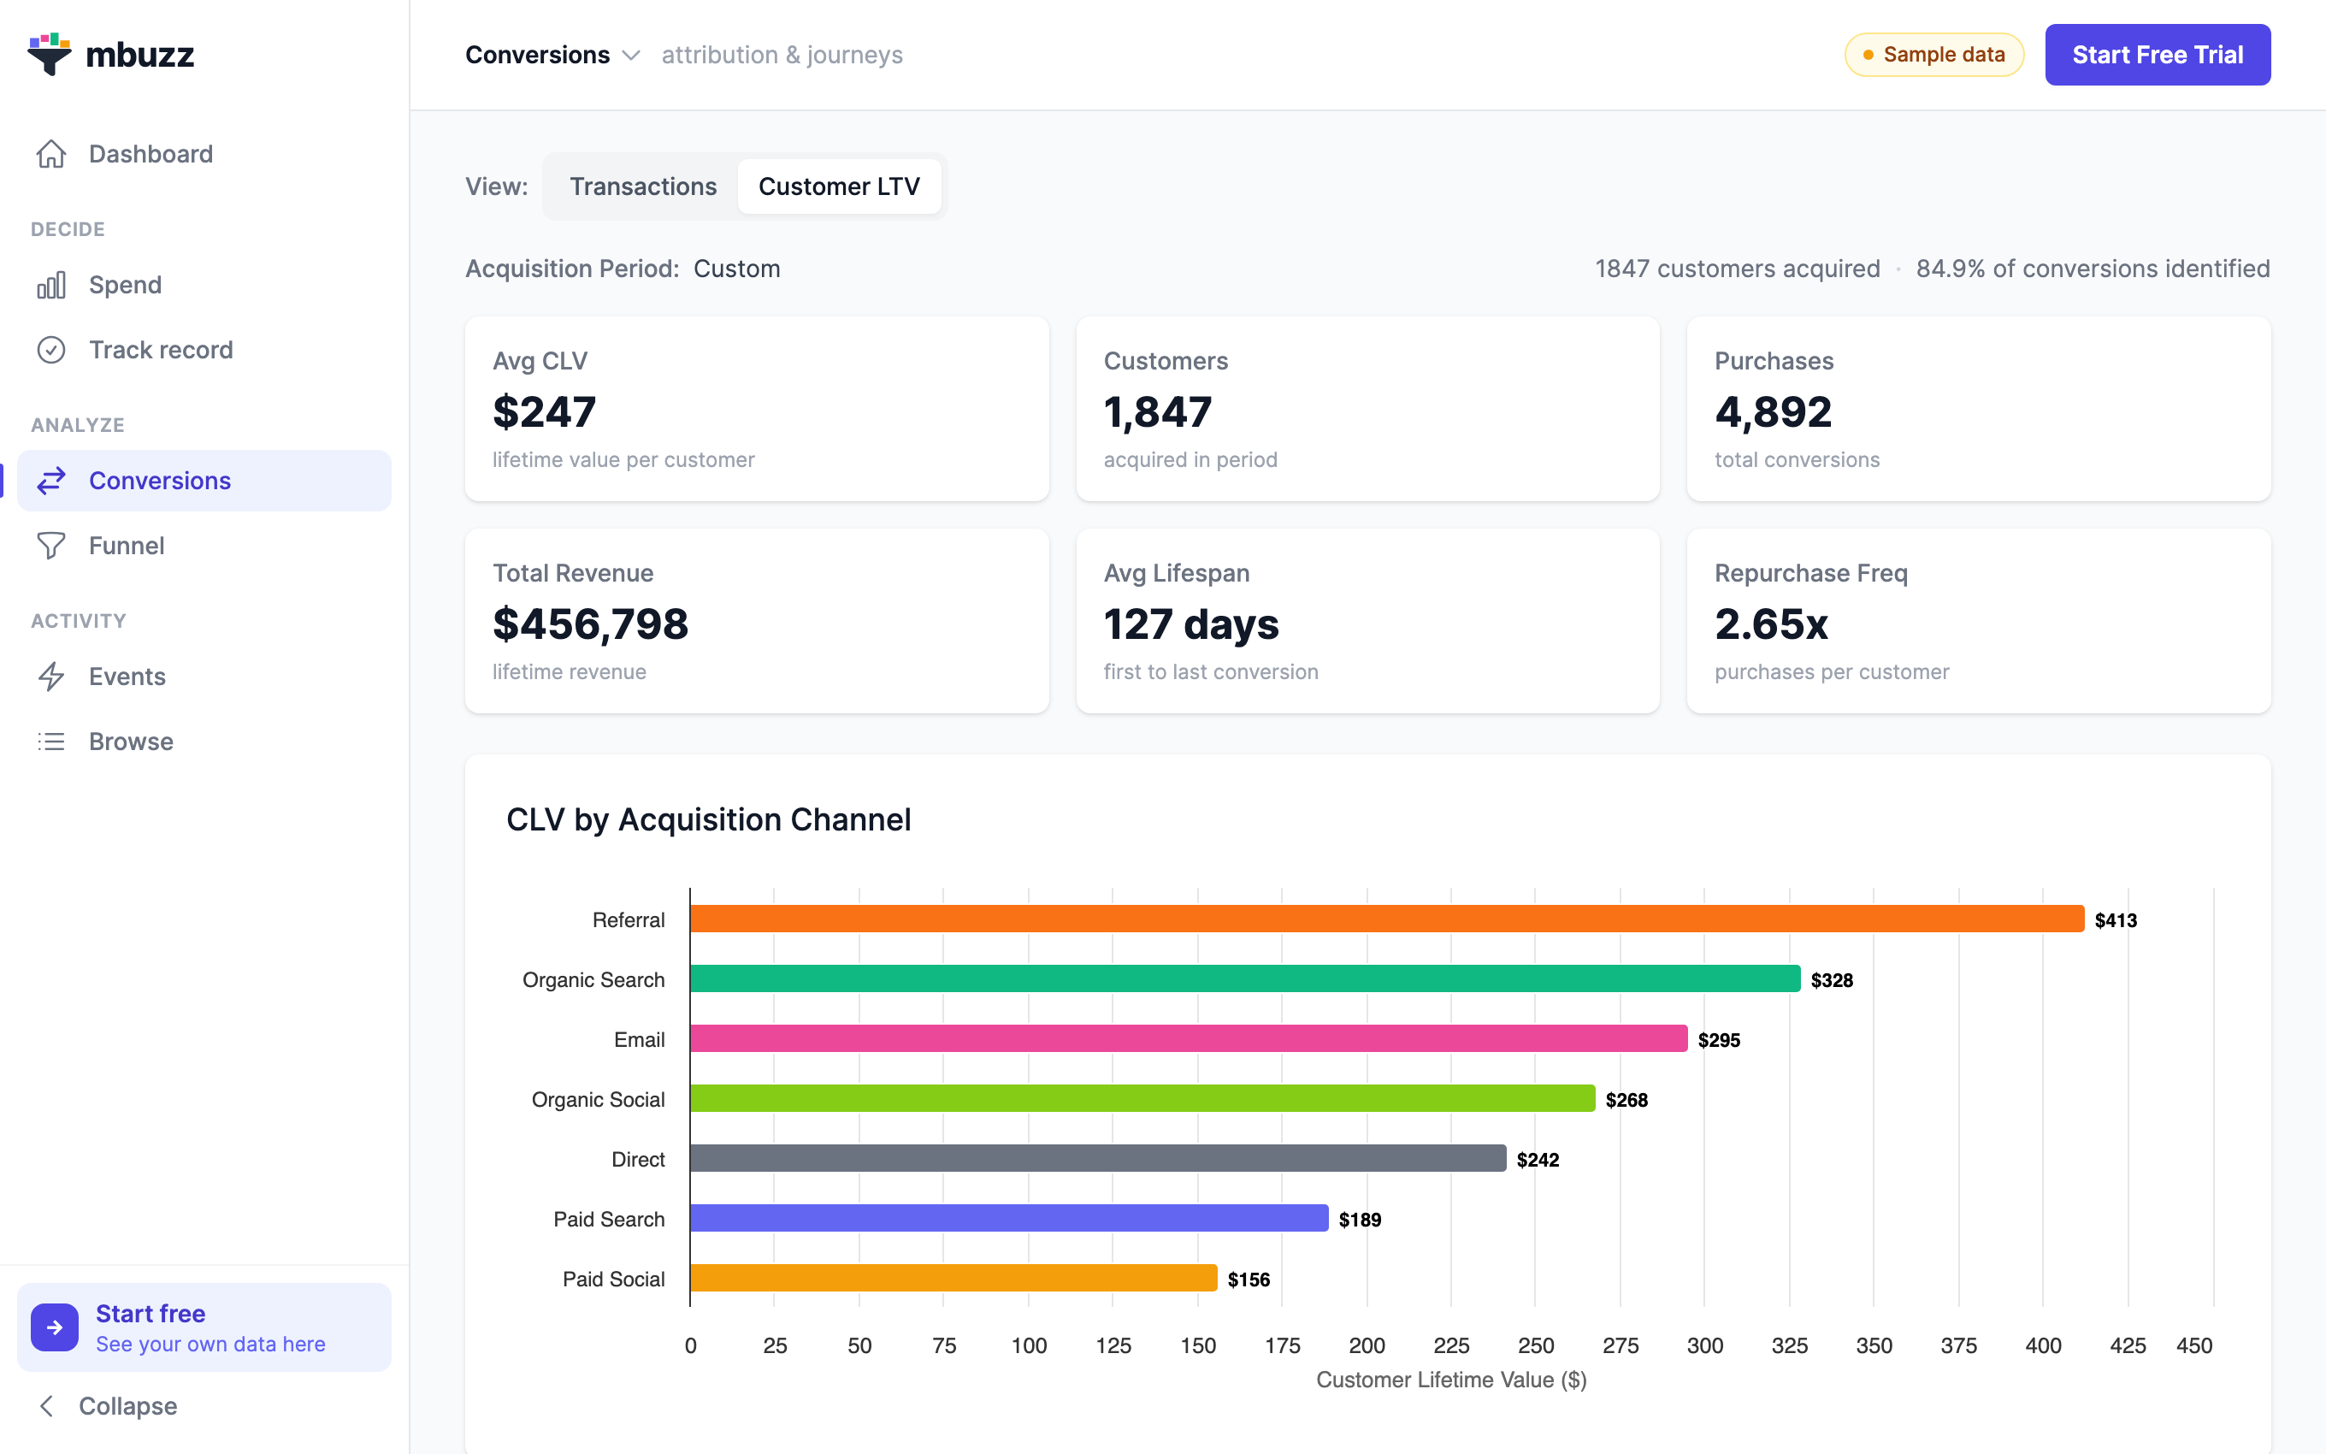Viewport: 2326px width, 1454px height.
Task: Click the pink Email bar
Action: (x=1189, y=1038)
